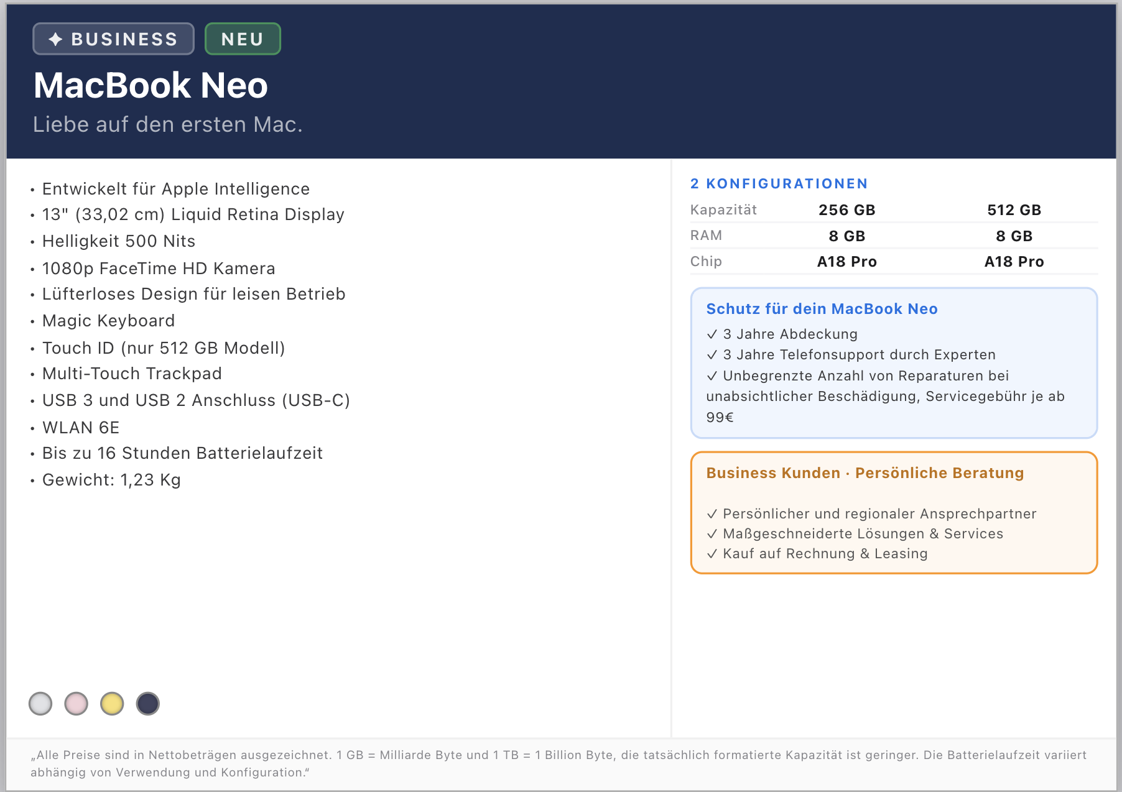The height and width of the screenshot is (792, 1122).
Task: Click "8 GB" RAM in the 512 GB column
Action: pos(1014,236)
